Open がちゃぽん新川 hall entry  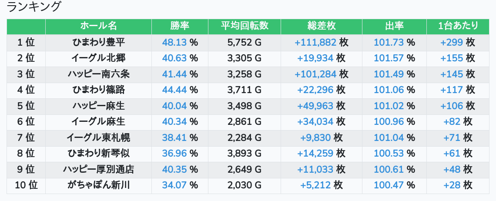pyautogui.click(x=98, y=185)
